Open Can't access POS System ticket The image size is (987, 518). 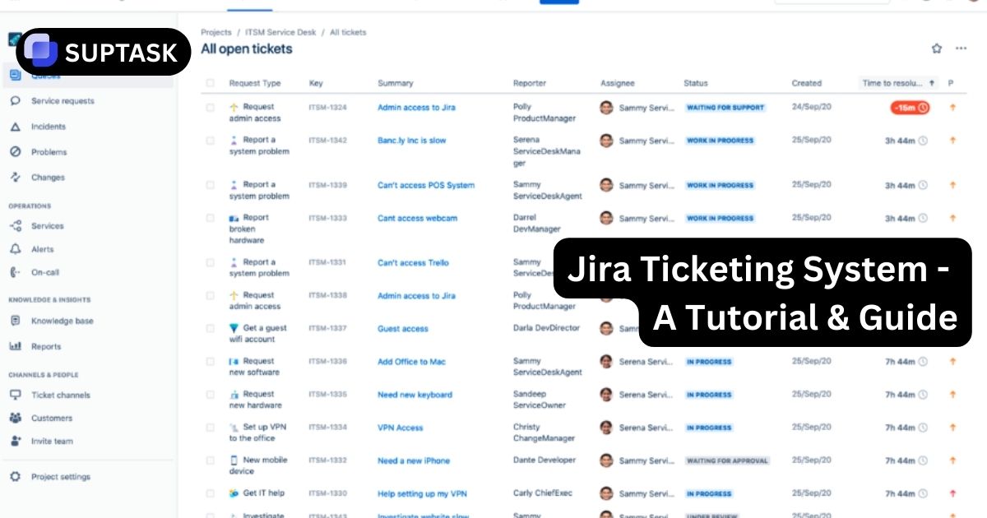[x=426, y=185]
